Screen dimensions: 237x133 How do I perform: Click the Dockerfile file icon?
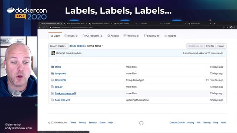tap(52, 80)
